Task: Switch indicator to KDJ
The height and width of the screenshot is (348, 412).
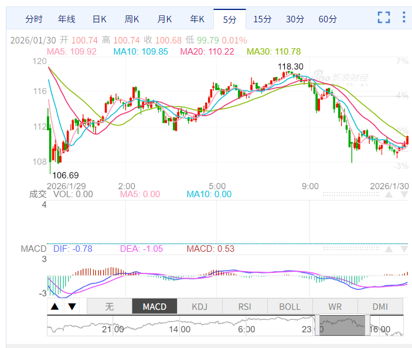Action: coord(200,306)
